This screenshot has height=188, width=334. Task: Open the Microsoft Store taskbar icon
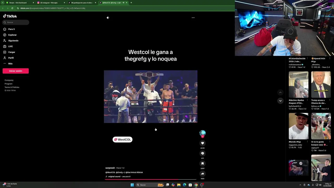190,185
